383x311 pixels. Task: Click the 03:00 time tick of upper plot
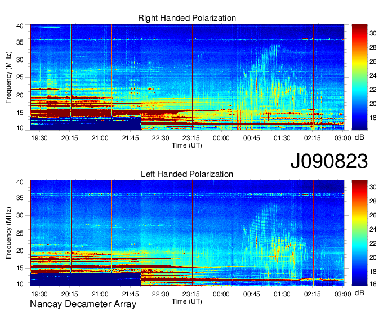pos(342,138)
